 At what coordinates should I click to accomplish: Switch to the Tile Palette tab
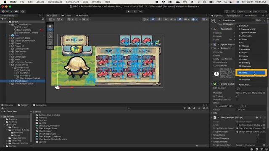[251, 16]
